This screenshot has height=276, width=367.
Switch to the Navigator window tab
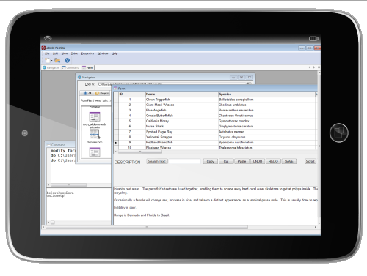(51, 67)
